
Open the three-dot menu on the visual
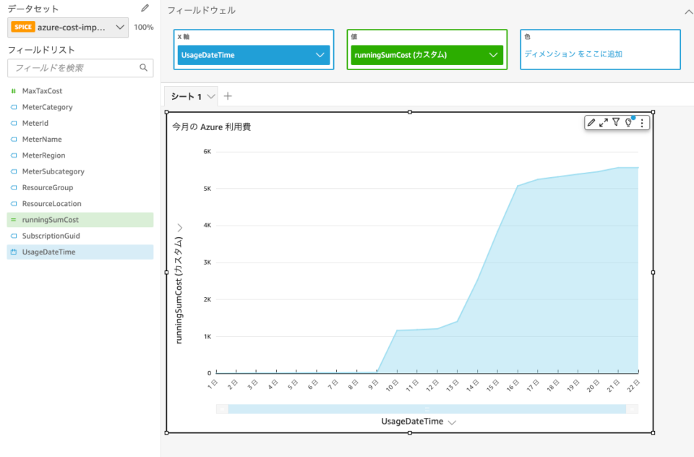[643, 122]
